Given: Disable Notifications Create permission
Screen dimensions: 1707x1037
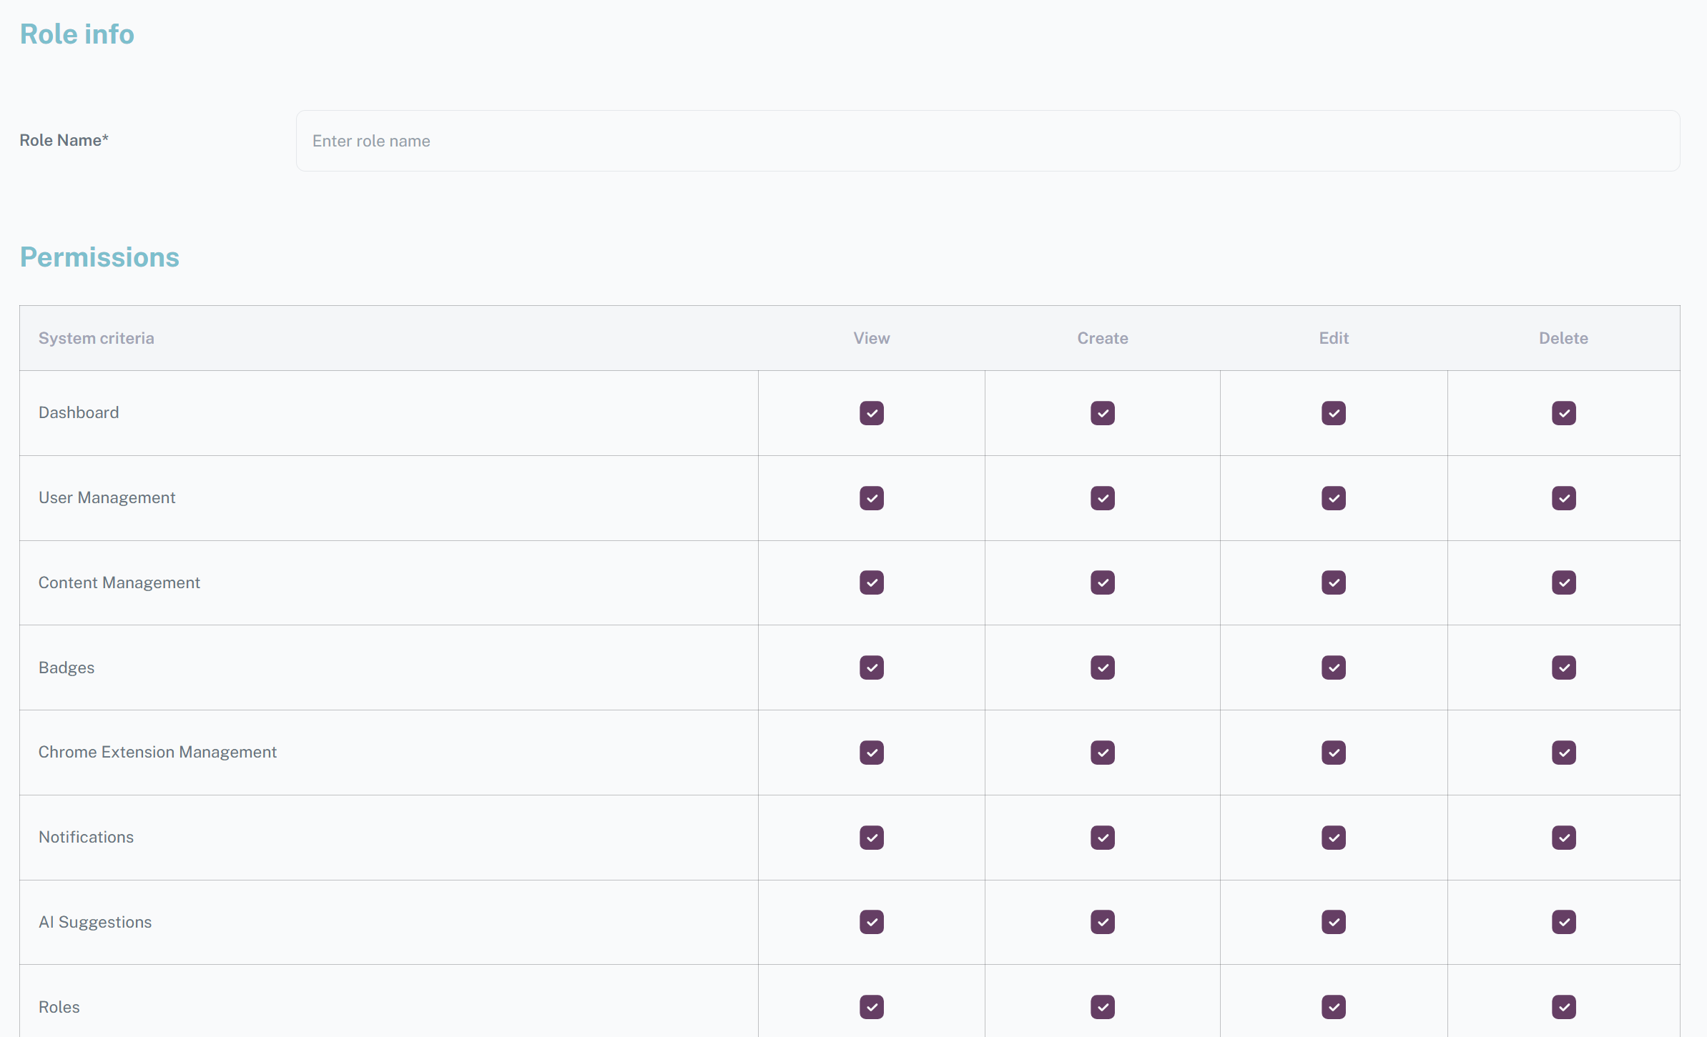Looking at the screenshot, I should point(1102,838).
